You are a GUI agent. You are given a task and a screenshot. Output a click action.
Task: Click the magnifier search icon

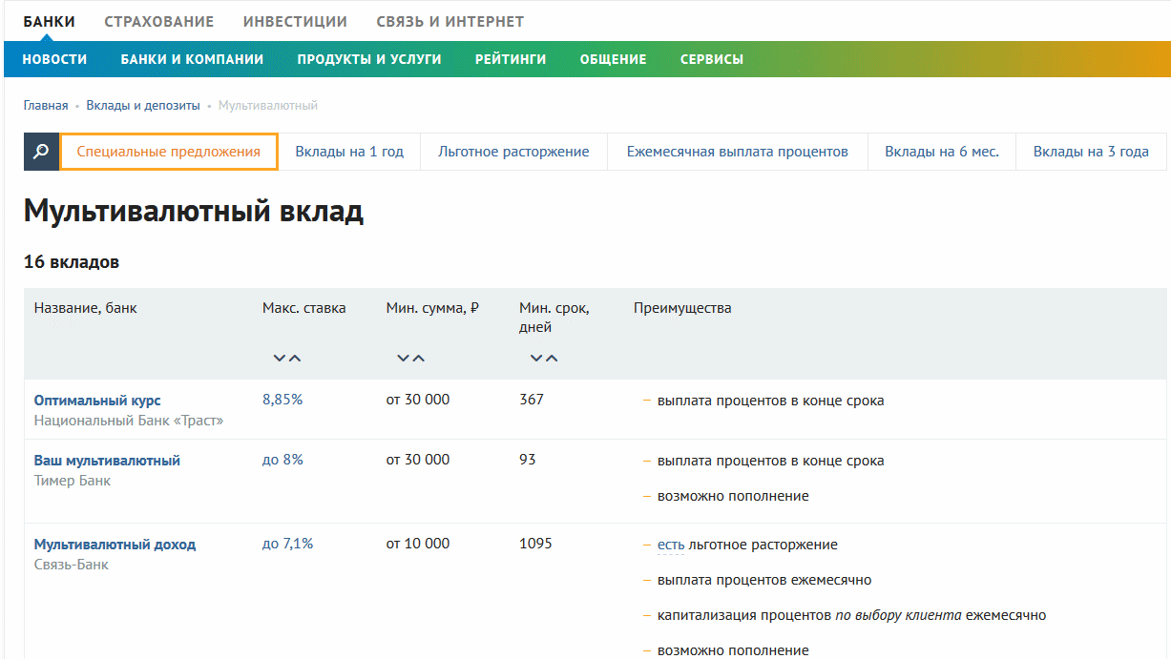tap(41, 152)
